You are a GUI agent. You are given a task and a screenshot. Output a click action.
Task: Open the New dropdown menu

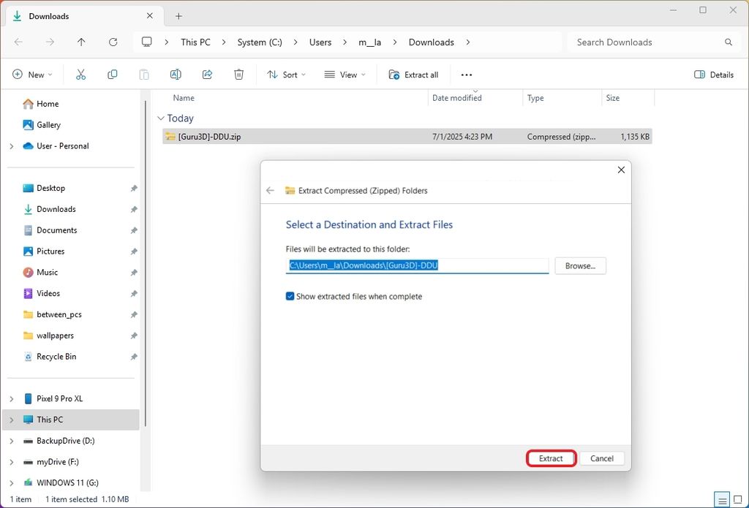(x=32, y=75)
